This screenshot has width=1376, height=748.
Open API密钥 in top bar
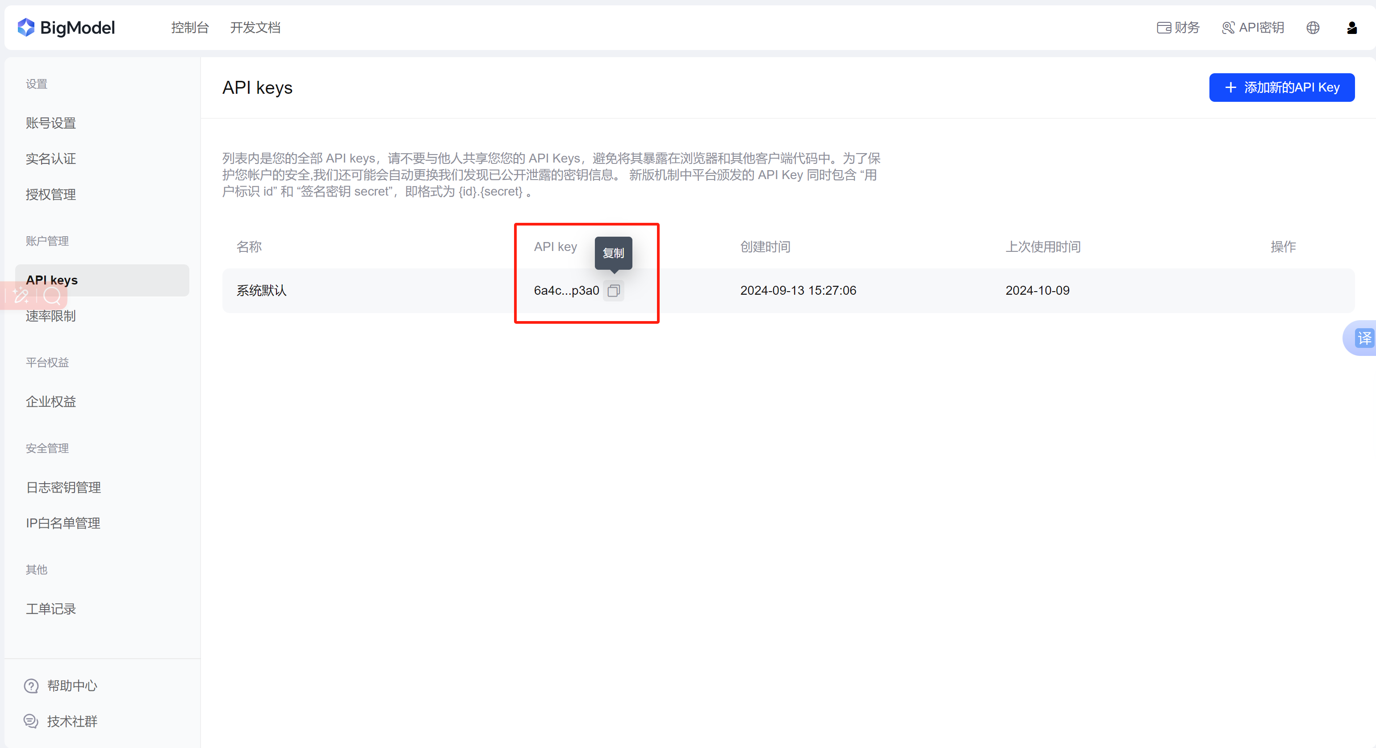[x=1253, y=28]
